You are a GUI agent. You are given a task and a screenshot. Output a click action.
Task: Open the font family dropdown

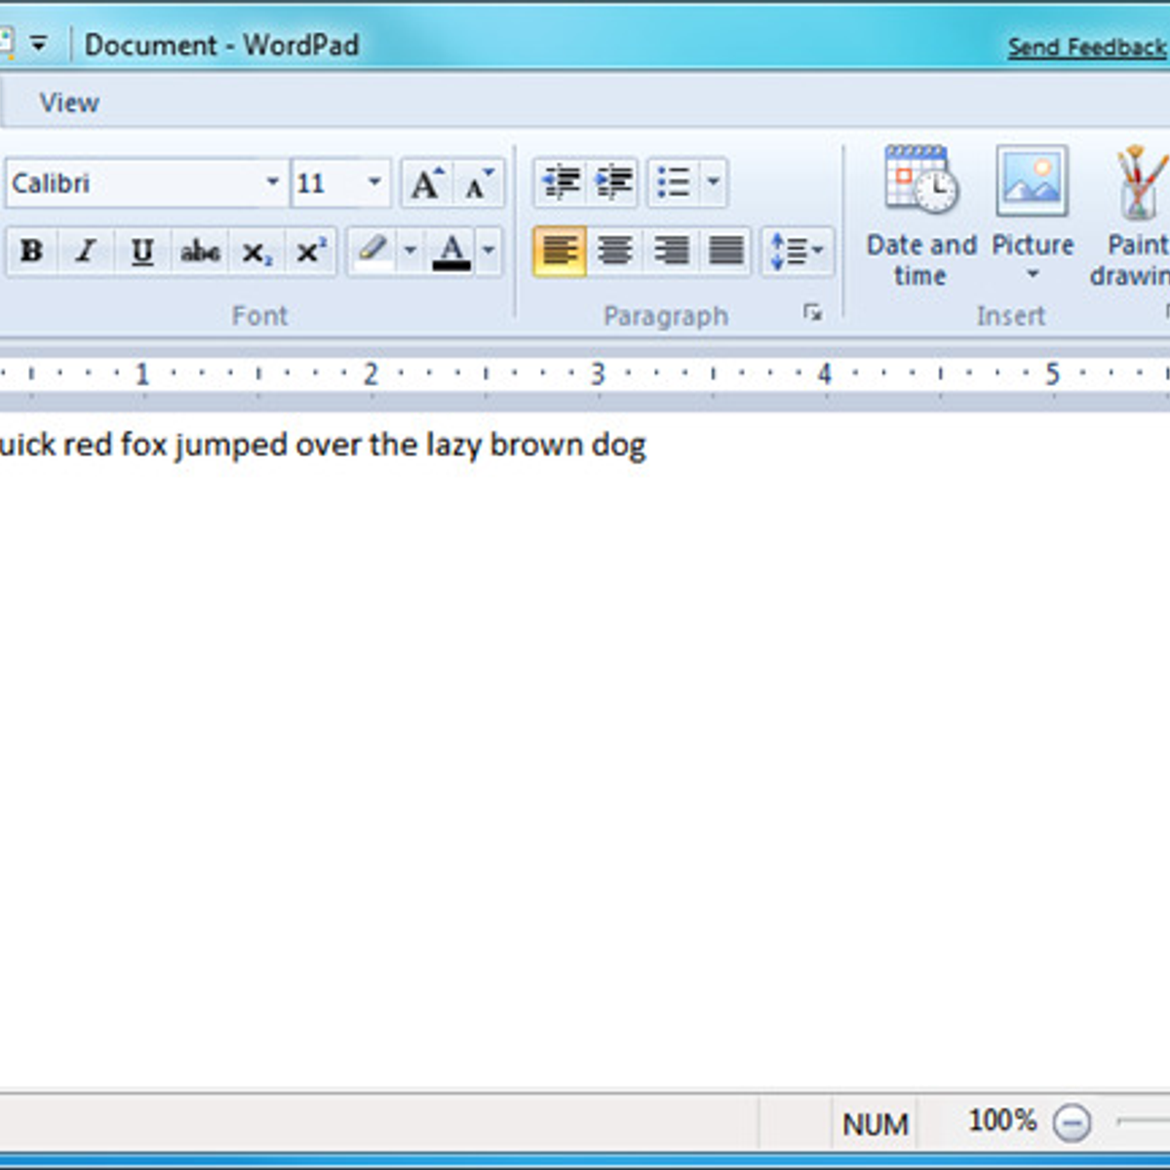pos(271,182)
